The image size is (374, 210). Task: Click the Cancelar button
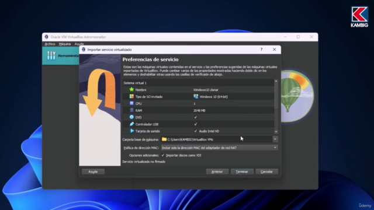pos(266,171)
